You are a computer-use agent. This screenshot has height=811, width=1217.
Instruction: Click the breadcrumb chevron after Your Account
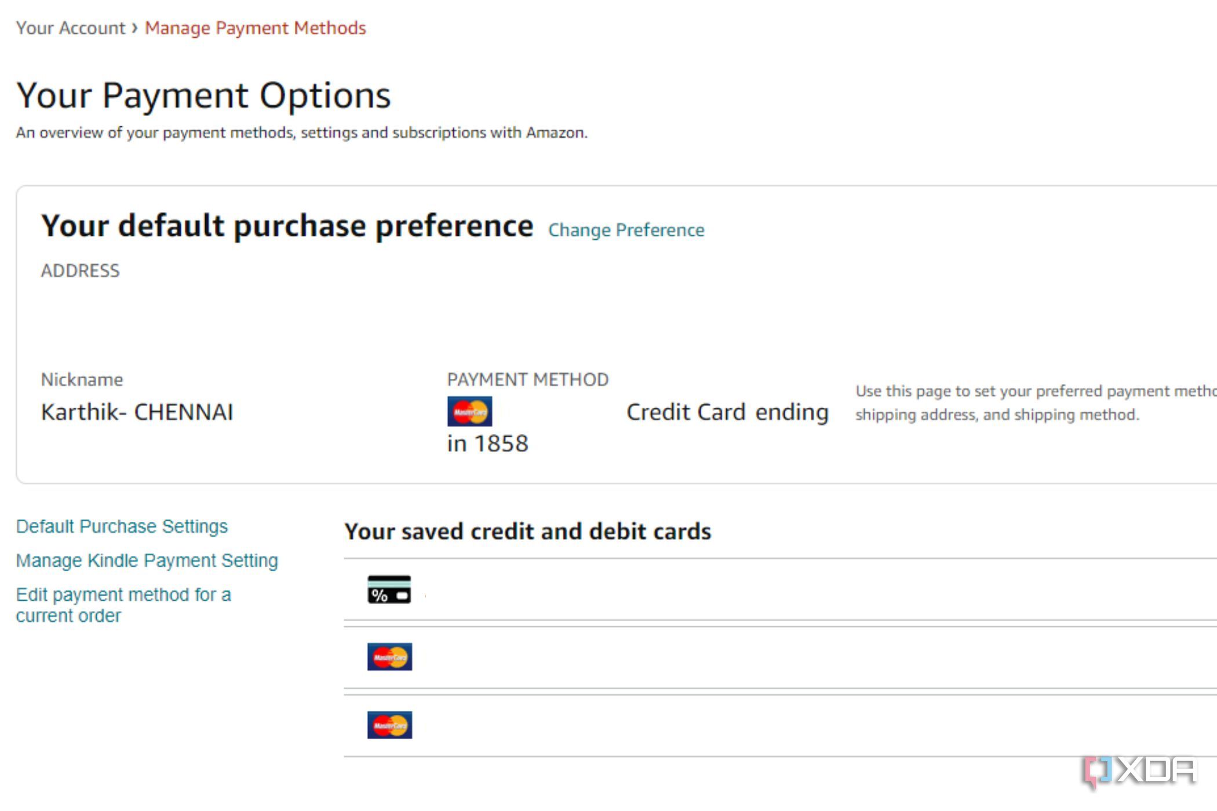coord(134,27)
